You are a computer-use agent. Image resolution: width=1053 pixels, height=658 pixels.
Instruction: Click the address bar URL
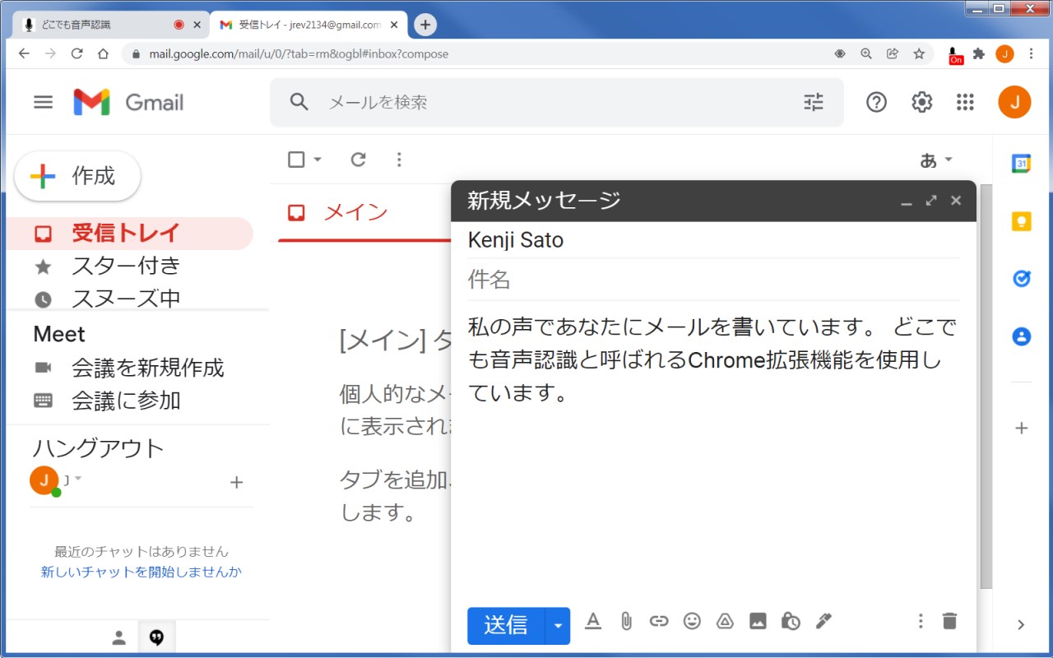[x=299, y=53]
